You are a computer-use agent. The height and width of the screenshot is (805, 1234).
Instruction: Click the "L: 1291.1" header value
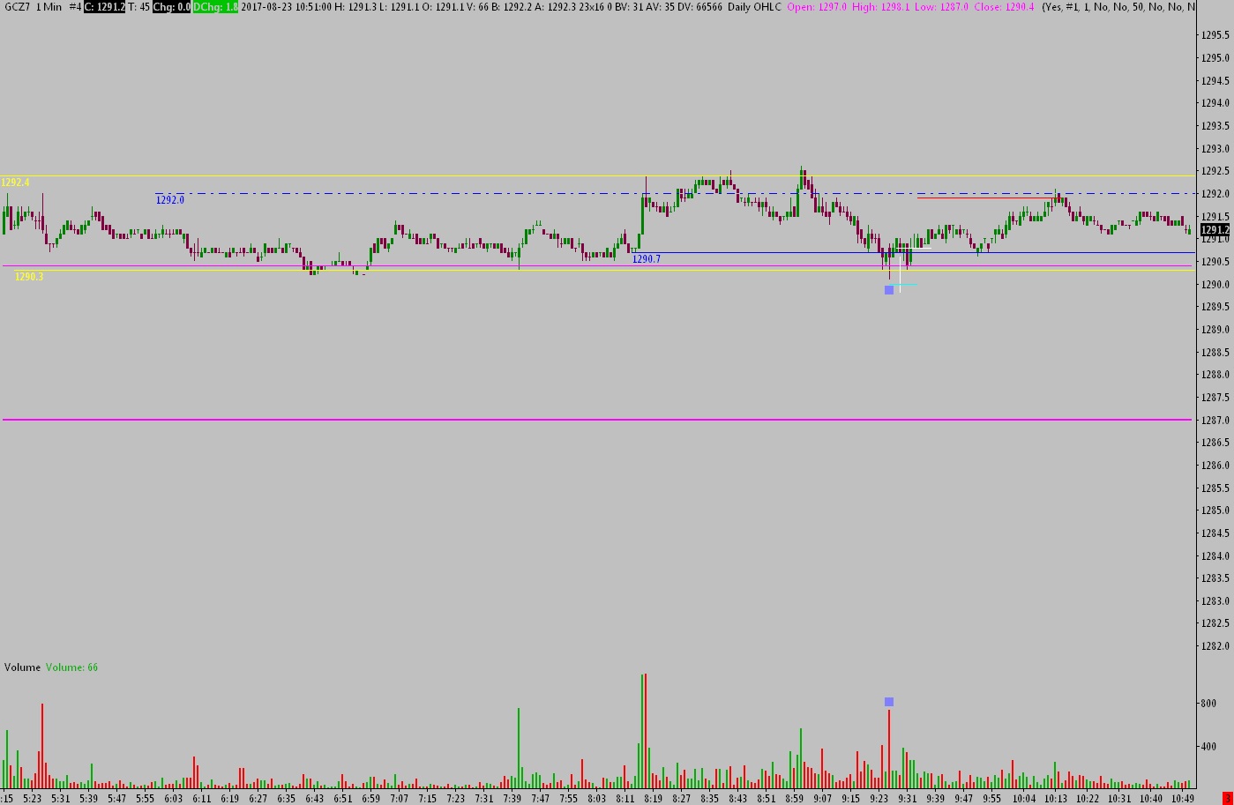pyautogui.click(x=401, y=7)
